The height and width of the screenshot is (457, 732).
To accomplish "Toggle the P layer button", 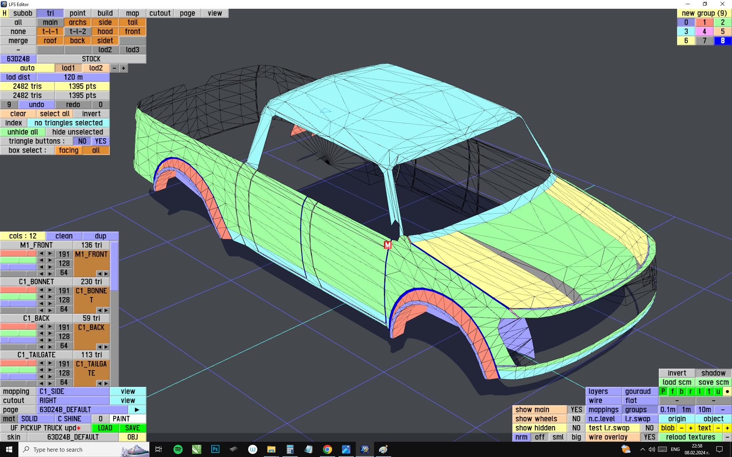I will (x=663, y=391).
